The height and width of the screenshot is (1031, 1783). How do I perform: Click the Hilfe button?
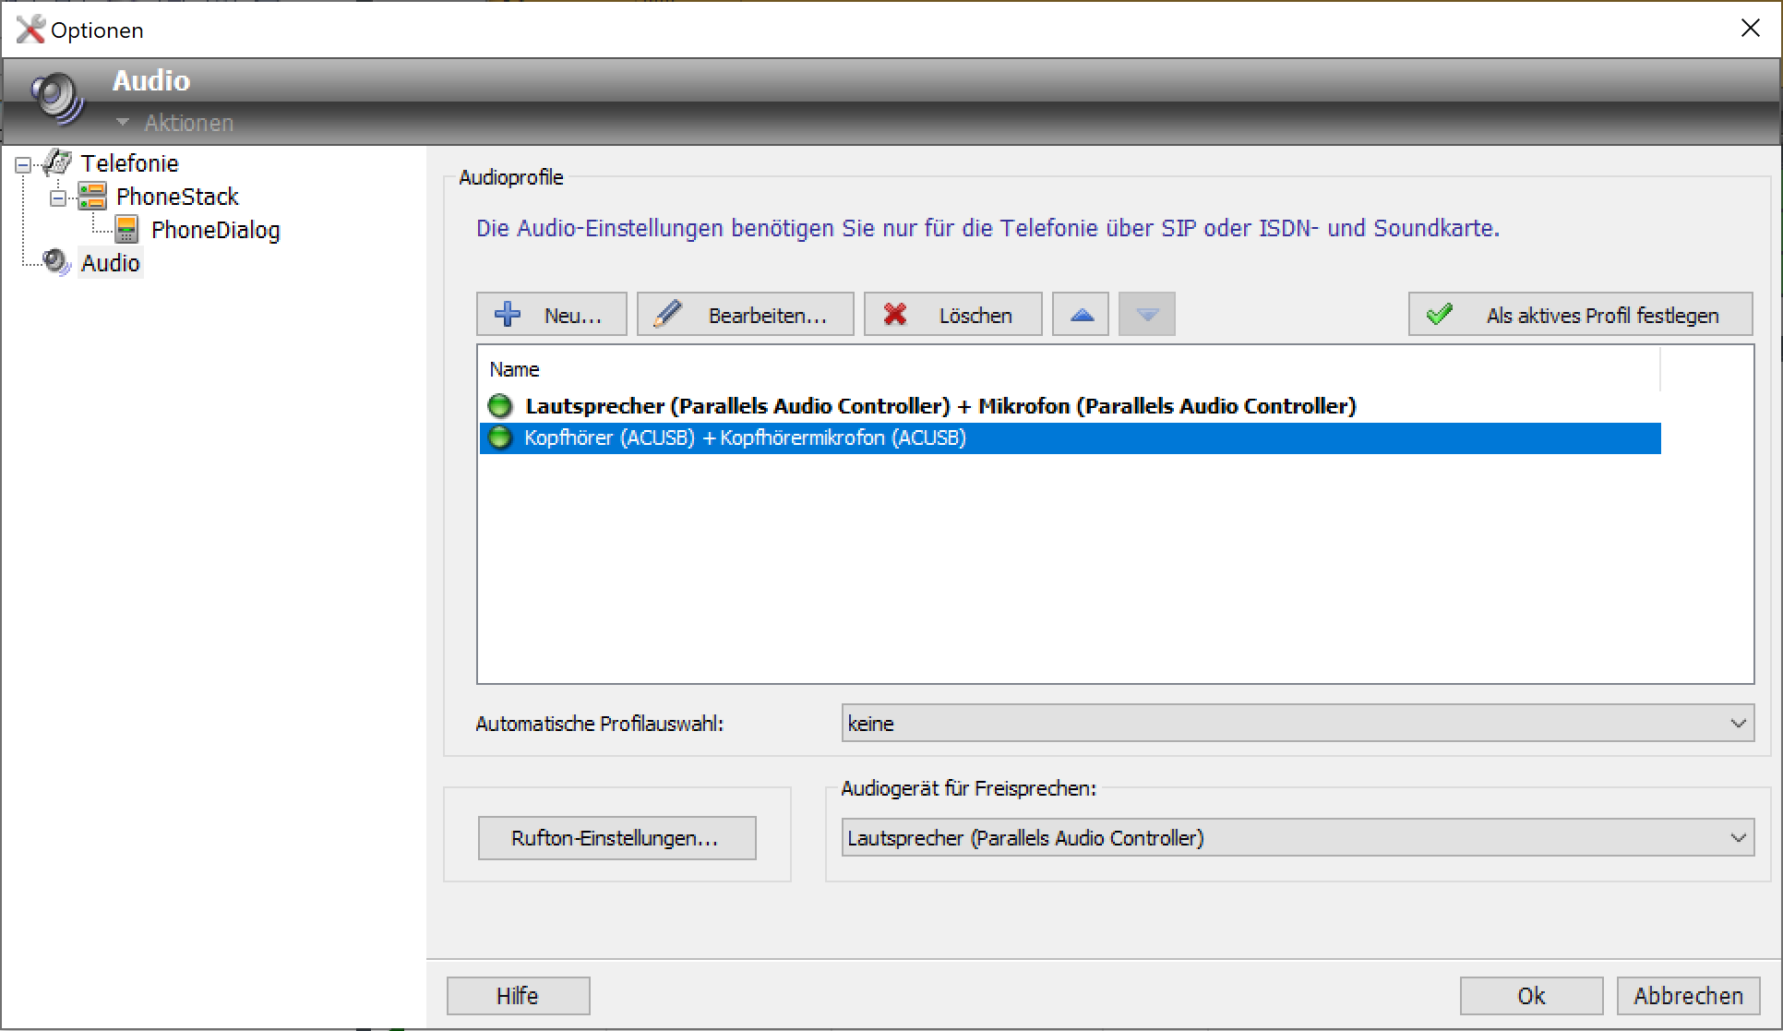[x=518, y=996]
